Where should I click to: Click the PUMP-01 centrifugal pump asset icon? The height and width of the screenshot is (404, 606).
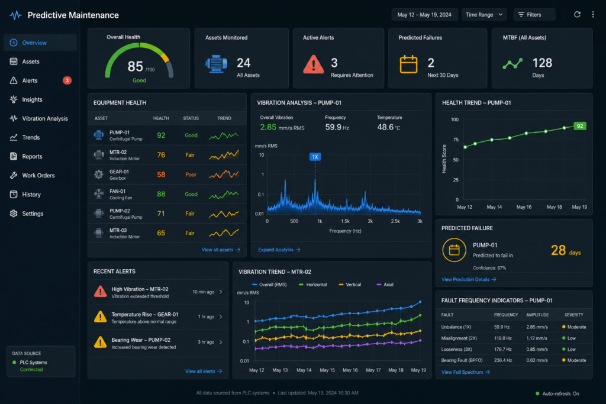point(99,135)
